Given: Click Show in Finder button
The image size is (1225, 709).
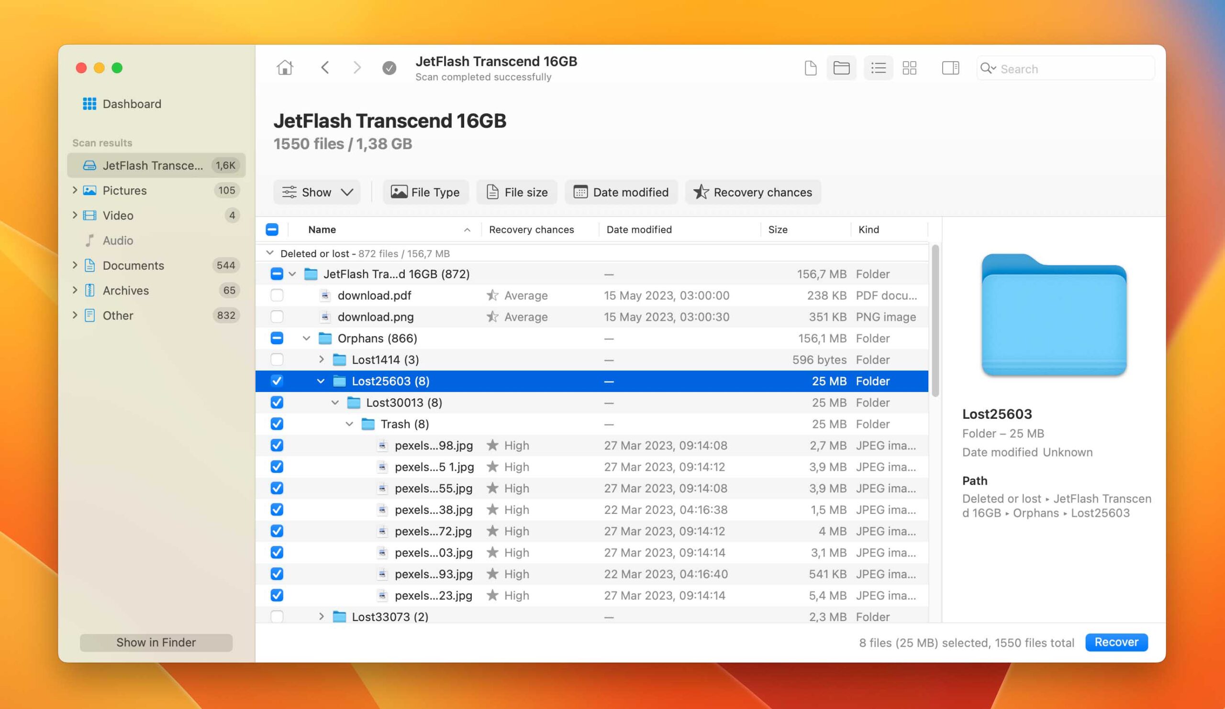Looking at the screenshot, I should click(156, 643).
